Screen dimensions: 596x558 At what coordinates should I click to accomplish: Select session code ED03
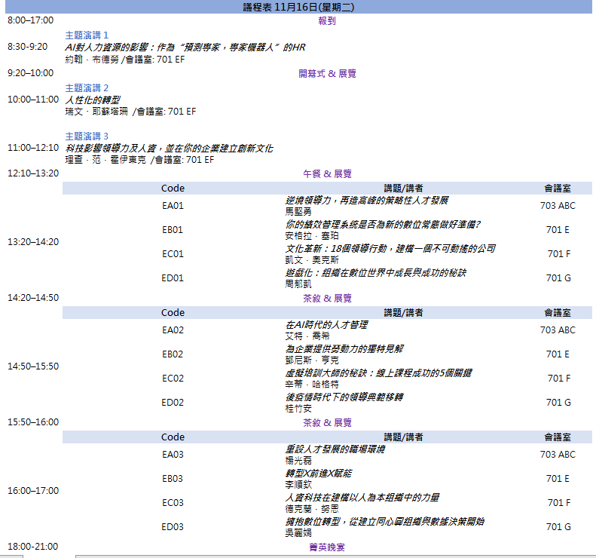[x=173, y=527]
